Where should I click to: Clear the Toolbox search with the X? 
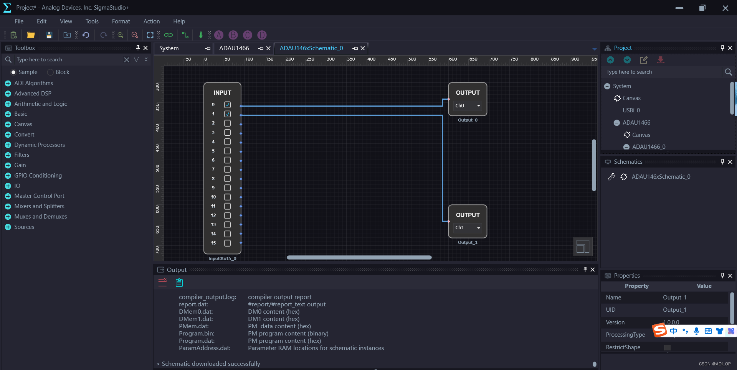coord(127,59)
